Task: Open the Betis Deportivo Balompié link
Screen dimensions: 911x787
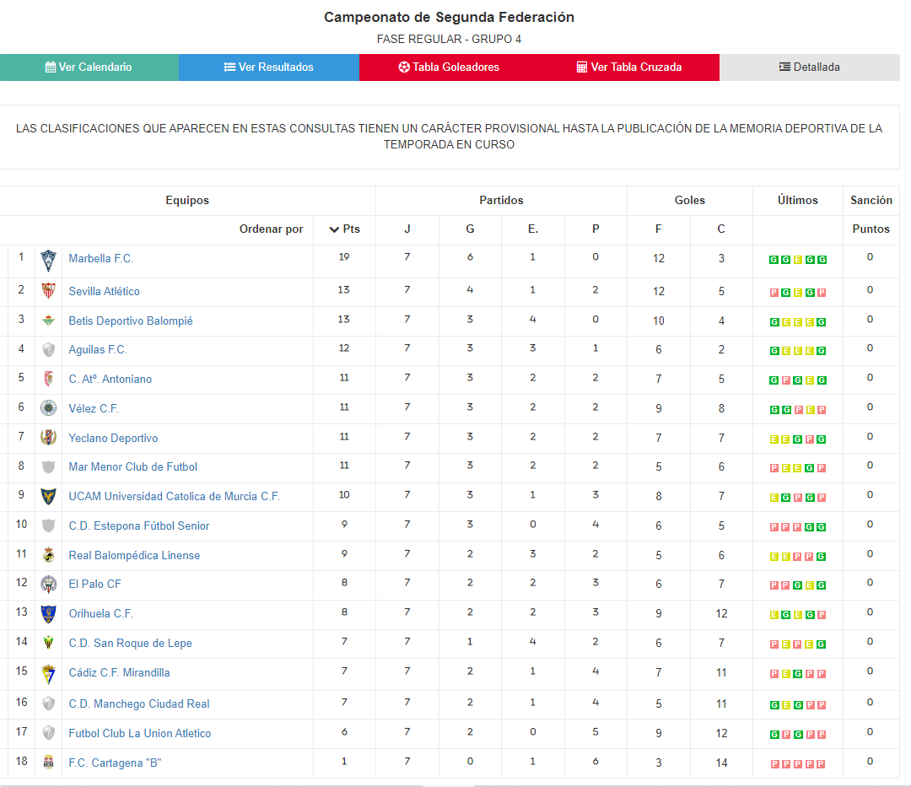Action: click(x=131, y=321)
